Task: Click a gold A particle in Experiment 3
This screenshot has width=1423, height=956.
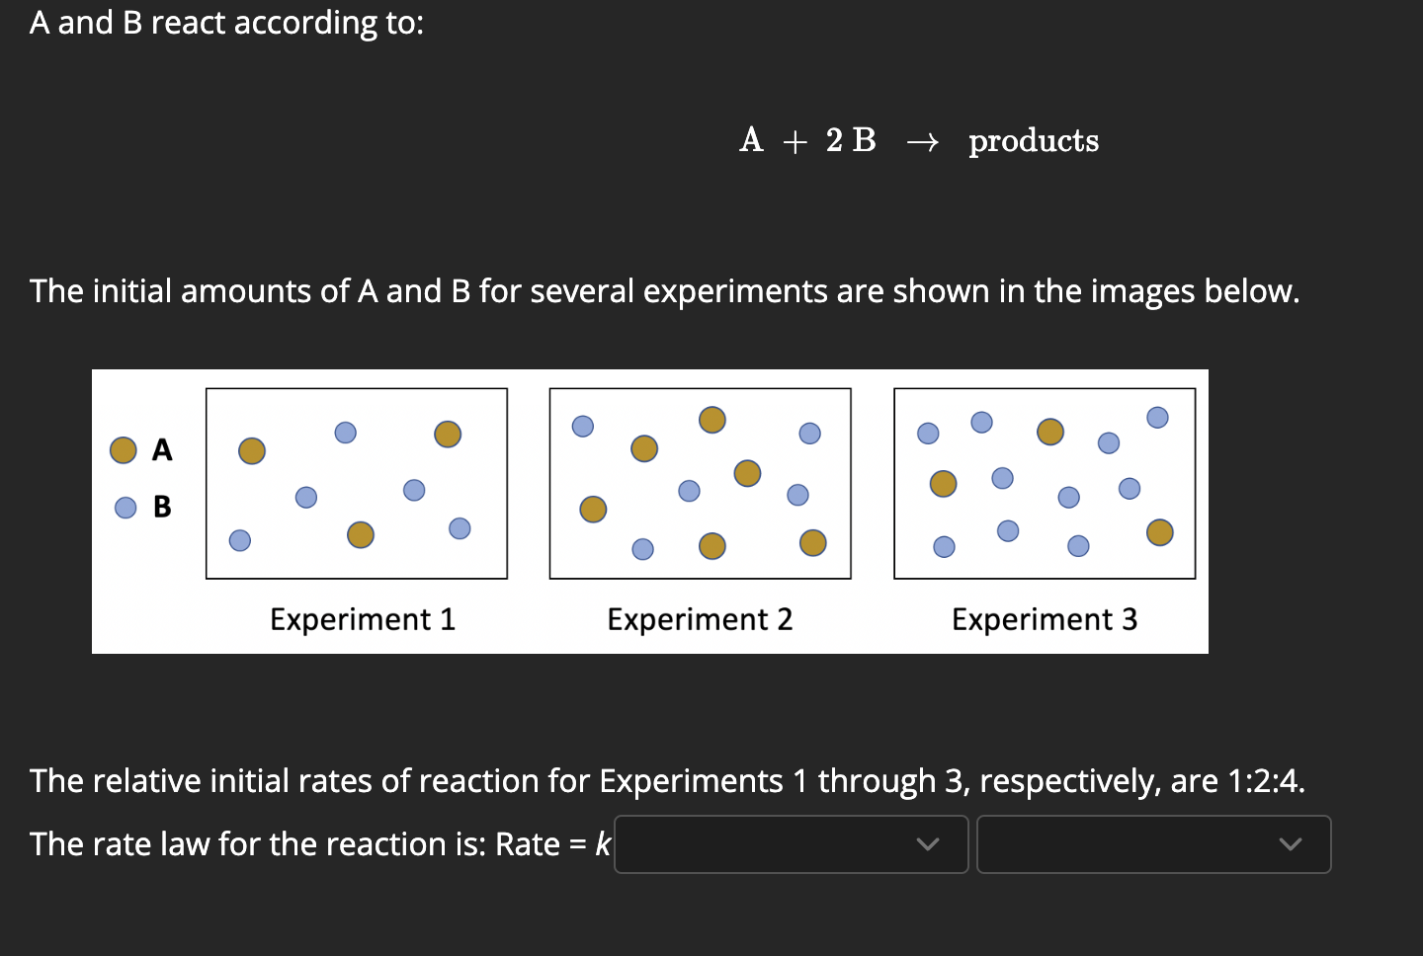Action: 1049,432
